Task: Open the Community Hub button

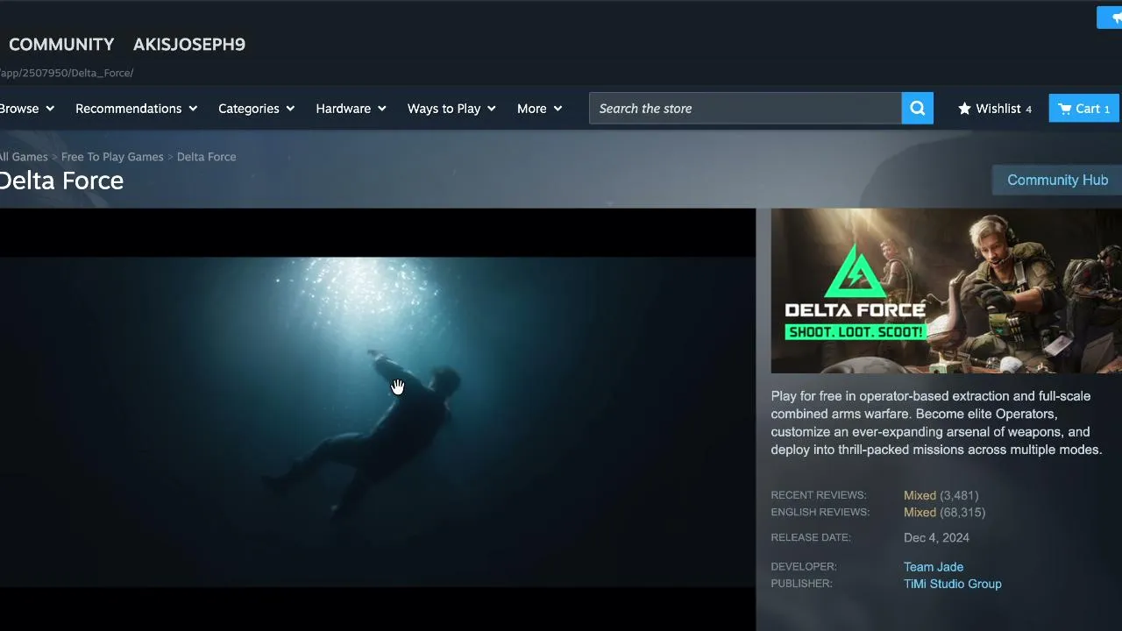Action: [1057, 180]
